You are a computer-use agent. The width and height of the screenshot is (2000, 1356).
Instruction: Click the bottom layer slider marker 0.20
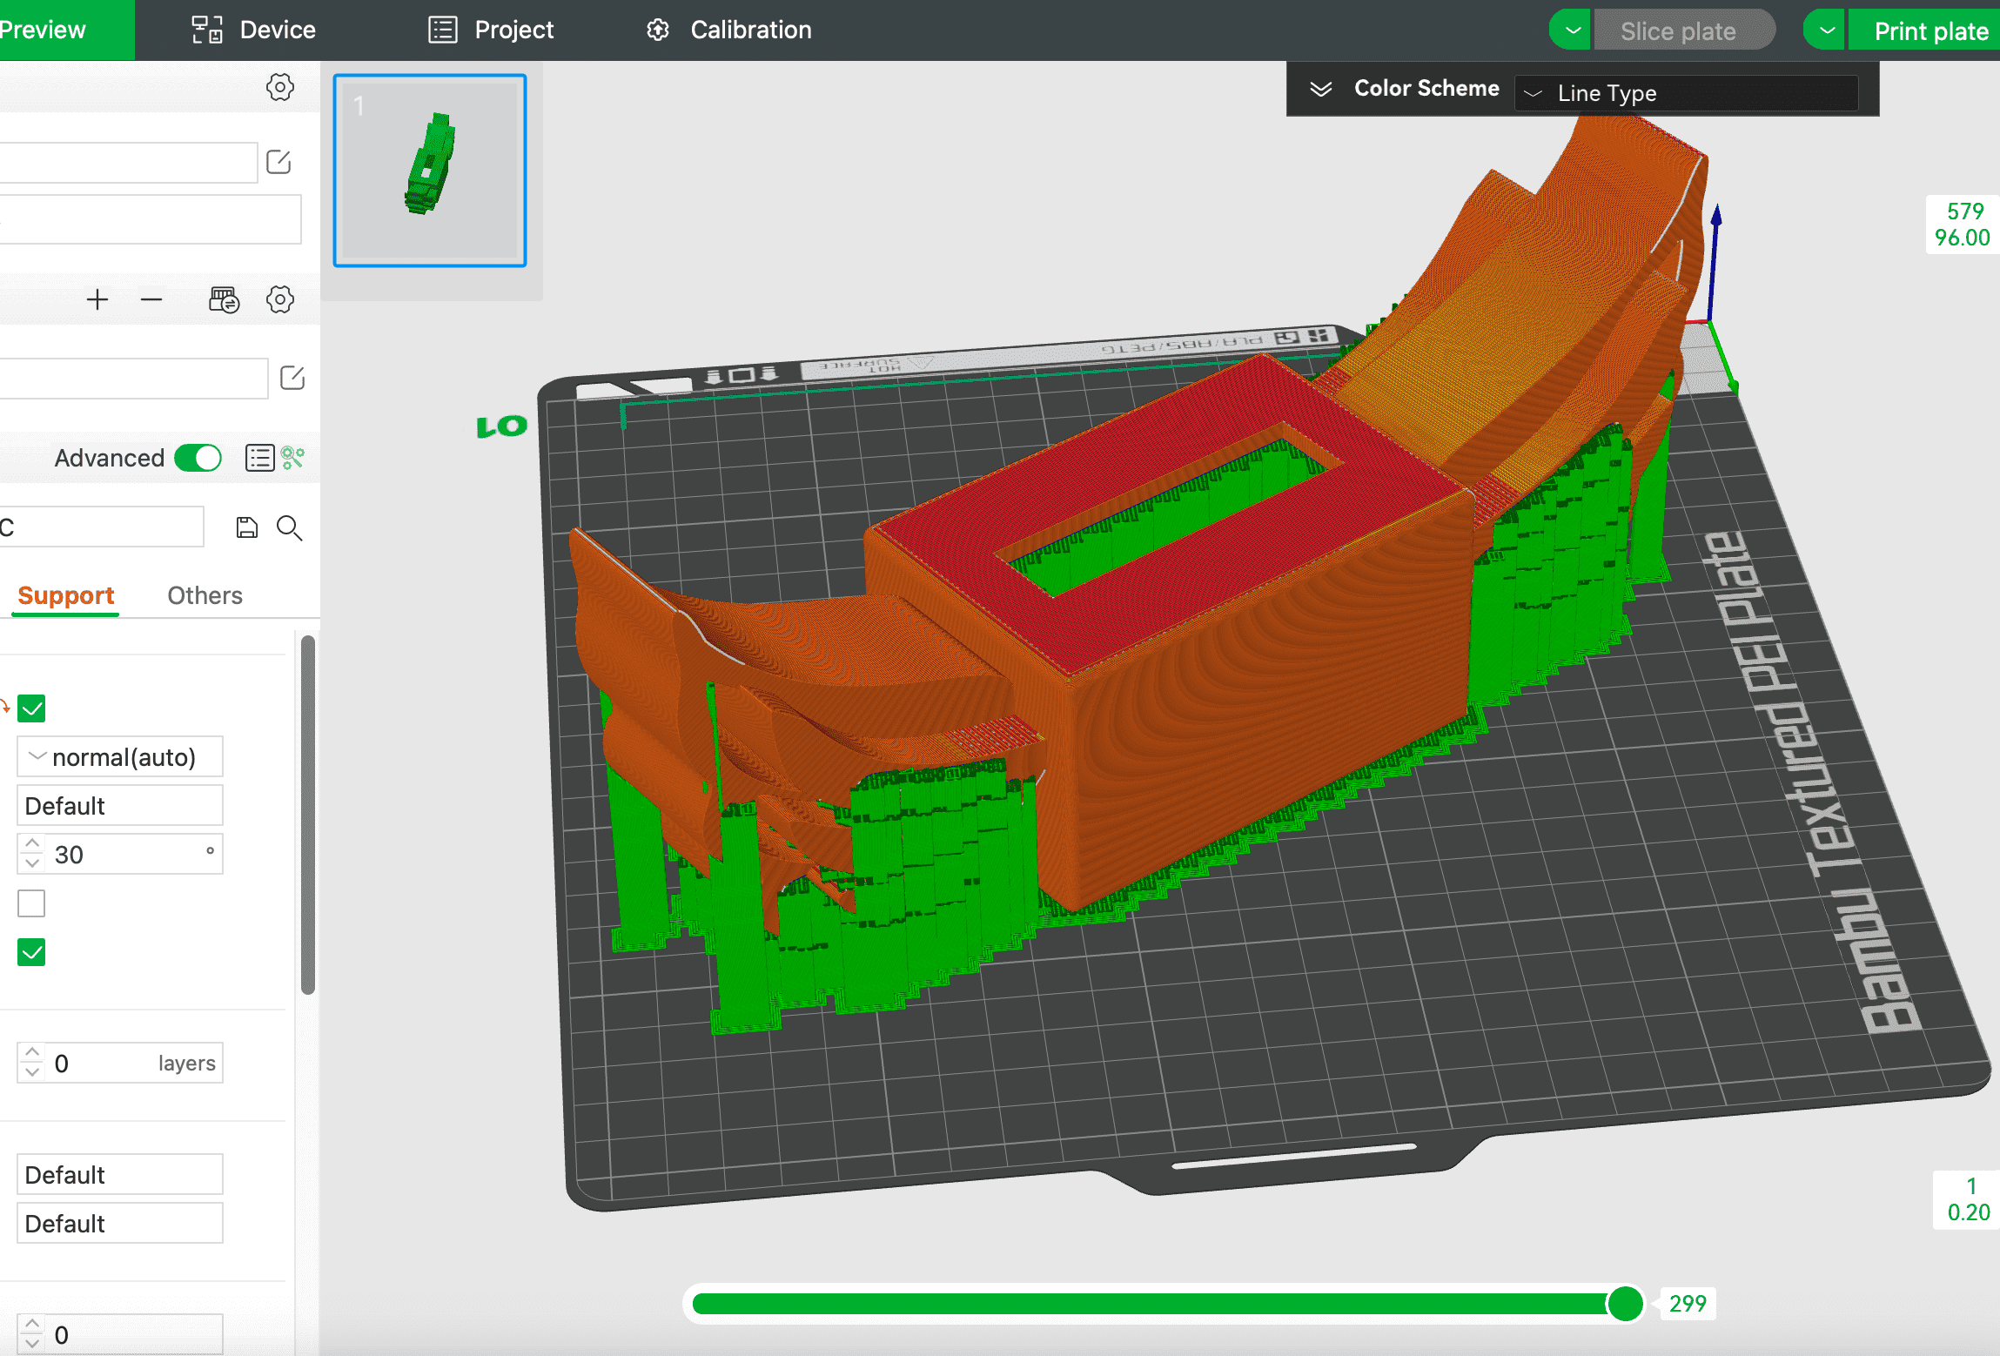click(x=1968, y=1198)
